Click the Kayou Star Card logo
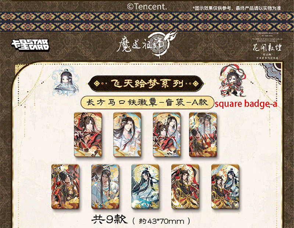Viewport: 294px width, 228px height. 30,45
